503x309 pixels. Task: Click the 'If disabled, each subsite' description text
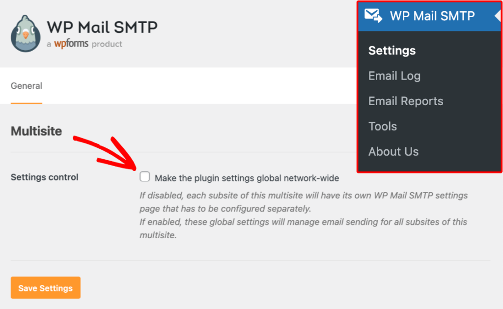pos(304,202)
